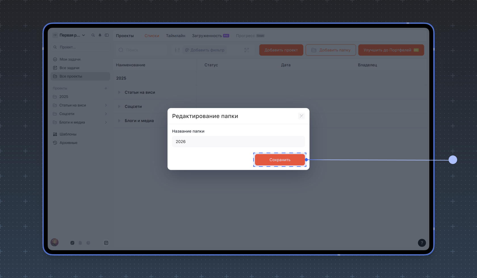Toggle the sidebar panel layout icon

coord(107,35)
